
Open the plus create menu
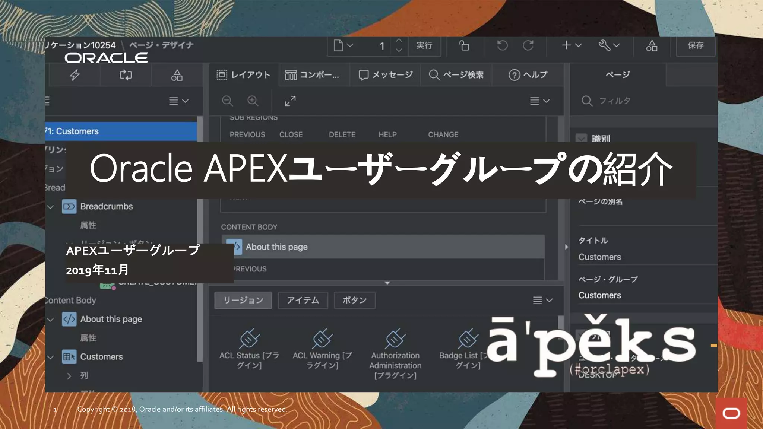572,45
